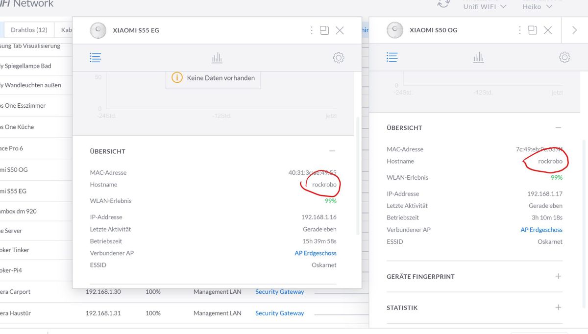The width and height of the screenshot is (588, 334).
Task: Open the Heiko user dropdown
Action: 537,7
